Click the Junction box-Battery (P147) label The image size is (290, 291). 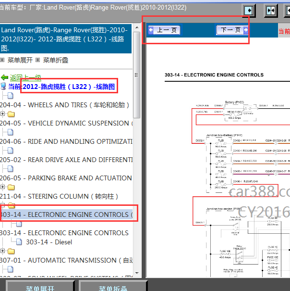pyautogui.click(x=224, y=135)
